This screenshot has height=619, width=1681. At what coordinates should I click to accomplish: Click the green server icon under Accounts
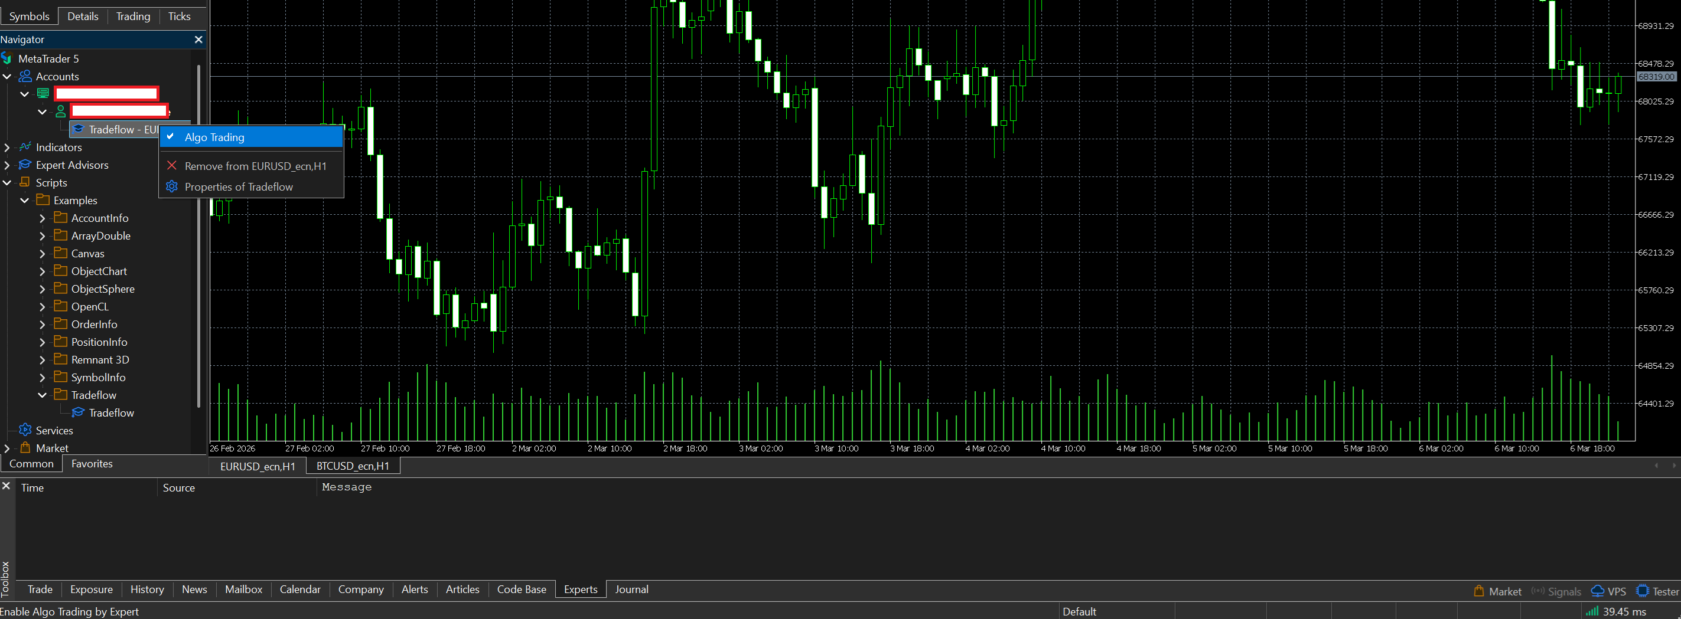43,94
